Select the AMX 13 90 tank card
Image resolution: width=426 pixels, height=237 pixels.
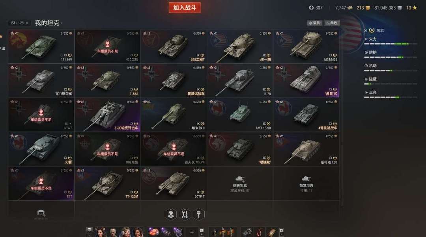coord(240,115)
